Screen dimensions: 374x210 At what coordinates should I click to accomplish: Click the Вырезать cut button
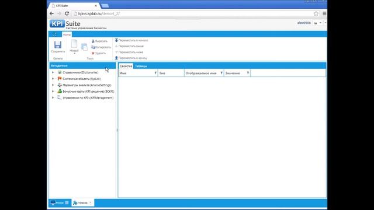(99, 41)
